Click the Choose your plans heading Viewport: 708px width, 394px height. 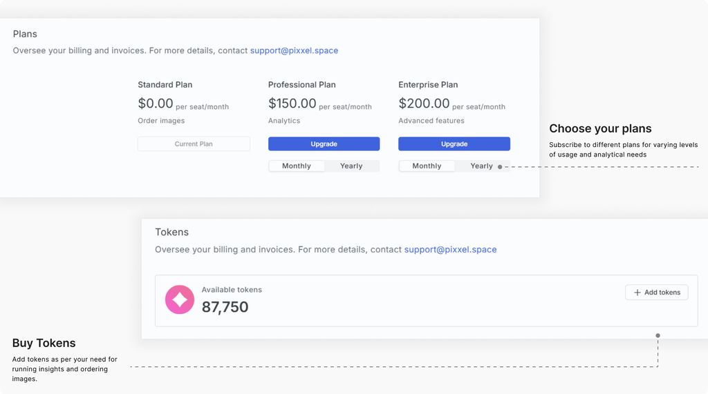600,128
